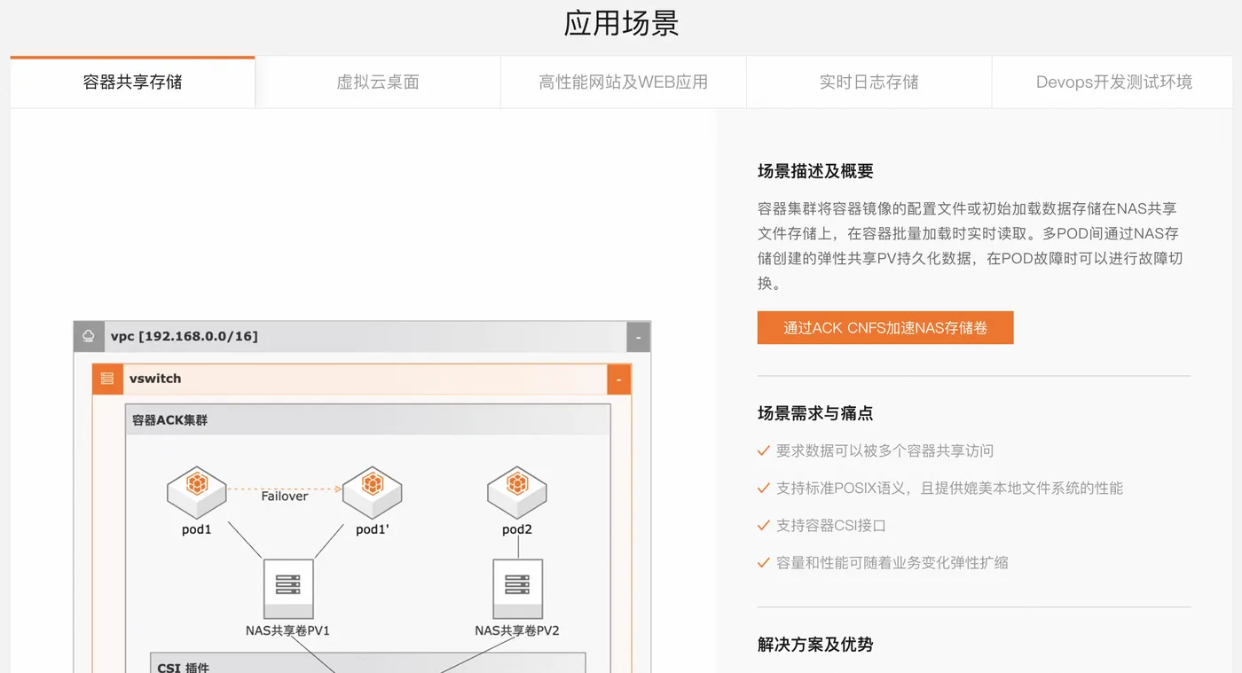Click the vswitch title text
The image size is (1242, 673).
pos(155,379)
